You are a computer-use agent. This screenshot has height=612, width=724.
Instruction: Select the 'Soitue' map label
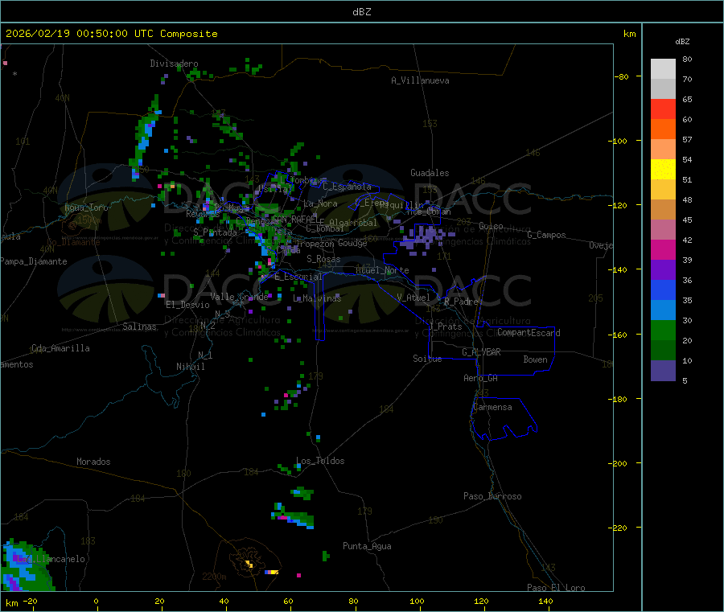(x=428, y=359)
